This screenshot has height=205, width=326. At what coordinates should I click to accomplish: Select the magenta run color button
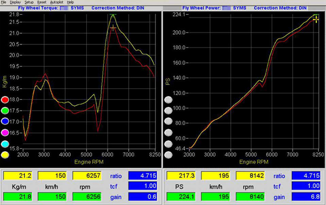(5, 132)
